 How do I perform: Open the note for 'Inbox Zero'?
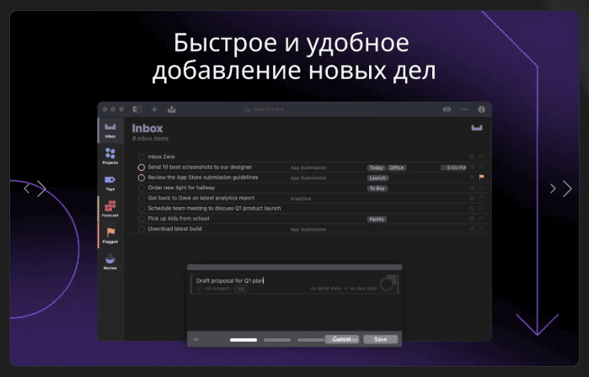(472, 157)
